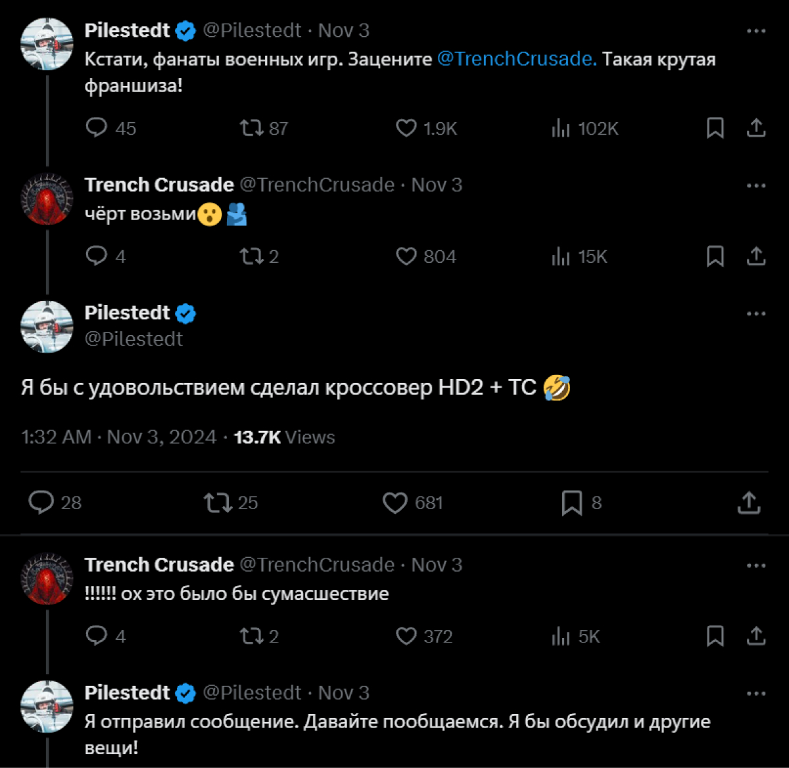Bookmark the Trench Crusade "сумасшествие" reply
The height and width of the screenshot is (768, 789).
click(715, 635)
